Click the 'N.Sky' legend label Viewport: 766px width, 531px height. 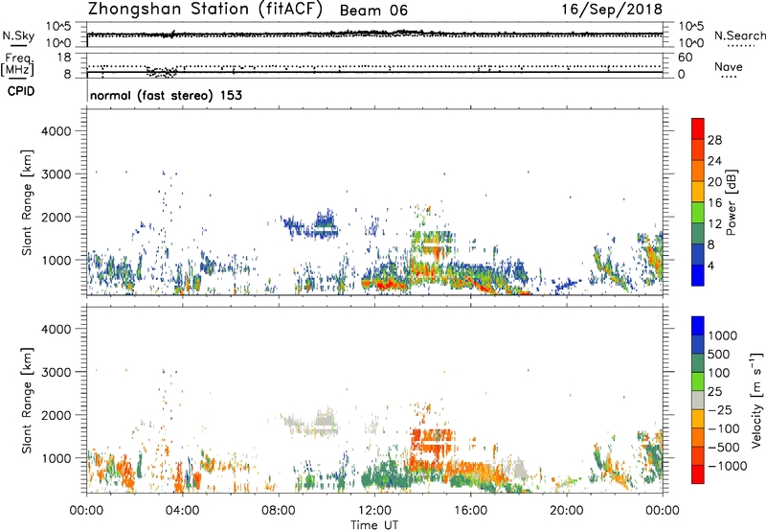[18, 35]
